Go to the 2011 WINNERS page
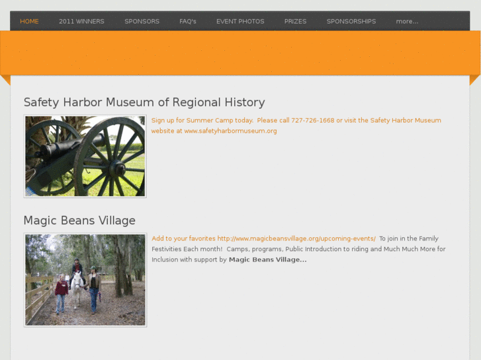Image resolution: width=481 pixels, height=360 pixels. tap(81, 21)
